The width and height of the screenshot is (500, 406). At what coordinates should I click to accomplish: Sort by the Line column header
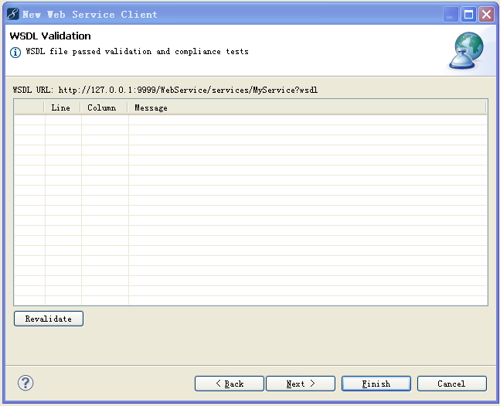click(62, 107)
